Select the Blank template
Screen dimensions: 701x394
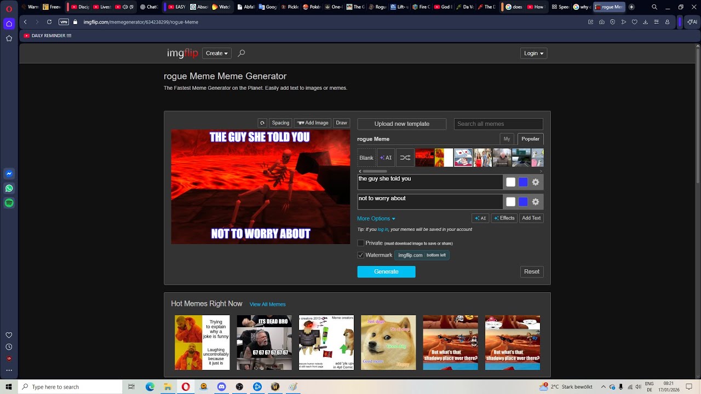(x=366, y=158)
